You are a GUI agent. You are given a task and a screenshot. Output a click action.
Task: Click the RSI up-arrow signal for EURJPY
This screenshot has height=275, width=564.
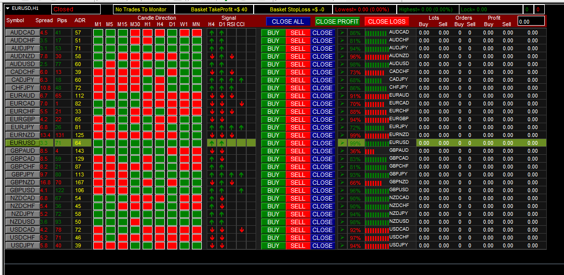coord(231,127)
